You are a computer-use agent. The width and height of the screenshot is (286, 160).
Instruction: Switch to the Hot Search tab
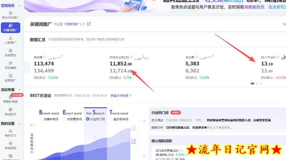pos(96,113)
